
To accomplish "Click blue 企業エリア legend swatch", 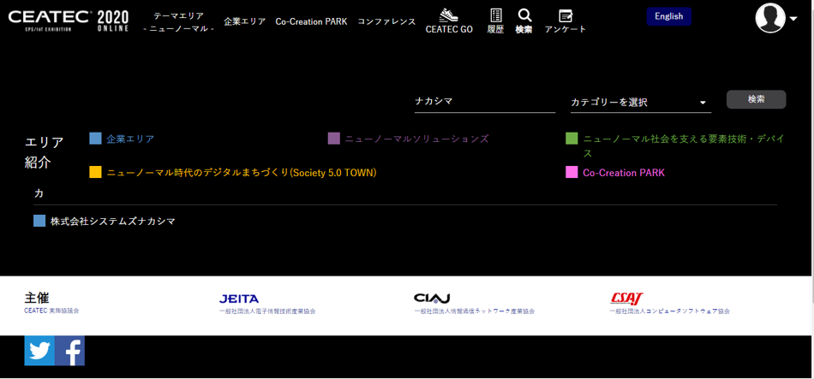I will point(95,139).
